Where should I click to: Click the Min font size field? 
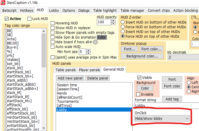(x=83, y=52)
